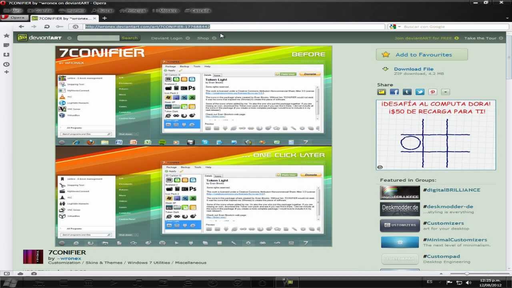Image resolution: width=512 pixels, height=288 pixels.
Task: Click the key (password wand) icon
Action: coord(60,26)
